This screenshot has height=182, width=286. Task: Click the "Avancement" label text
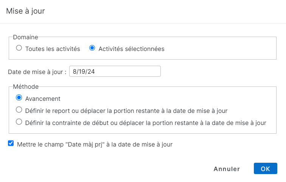click(43, 99)
